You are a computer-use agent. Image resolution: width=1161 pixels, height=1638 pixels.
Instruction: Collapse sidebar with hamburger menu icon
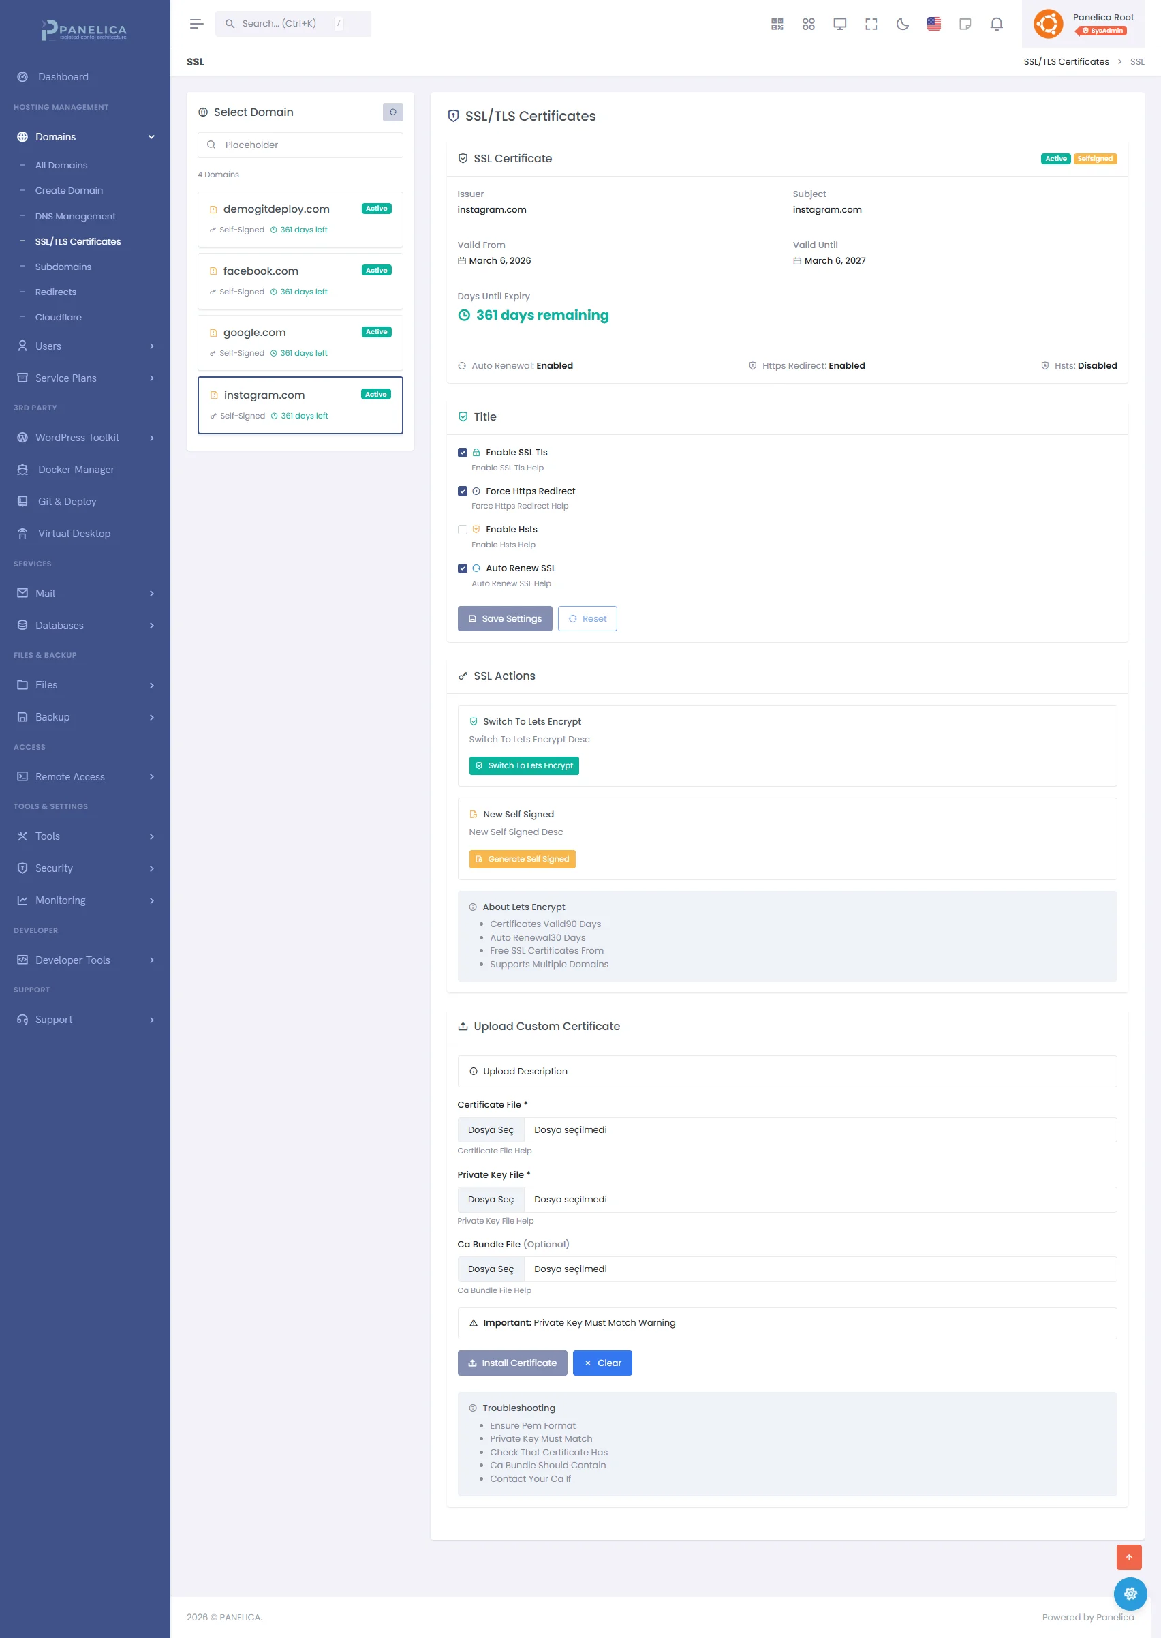pos(197,25)
